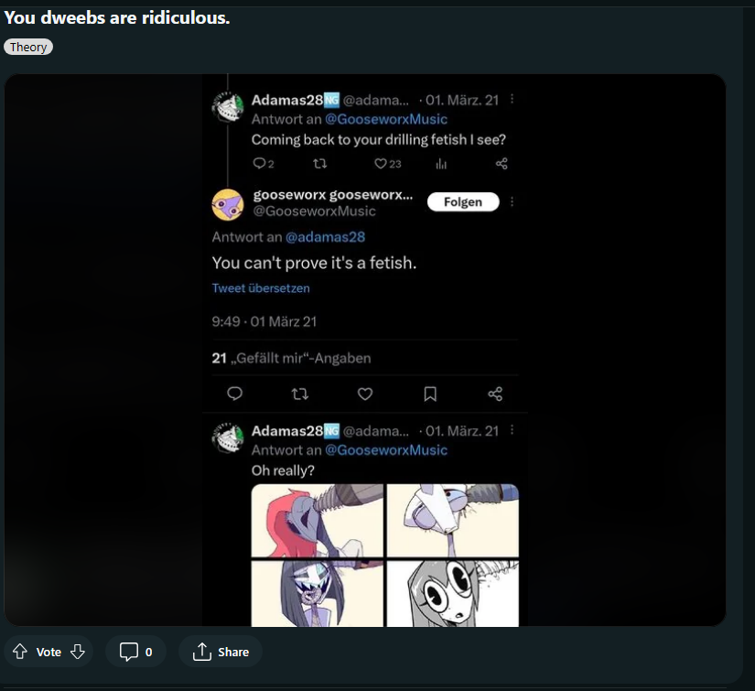The image size is (755, 691).
Task: Upvote the Reddit post
Action: pyautogui.click(x=20, y=652)
